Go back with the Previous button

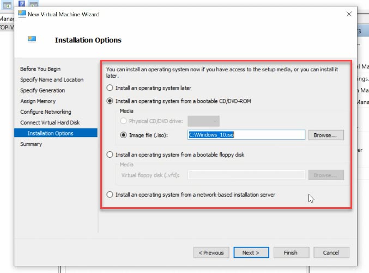coord(211,252)
